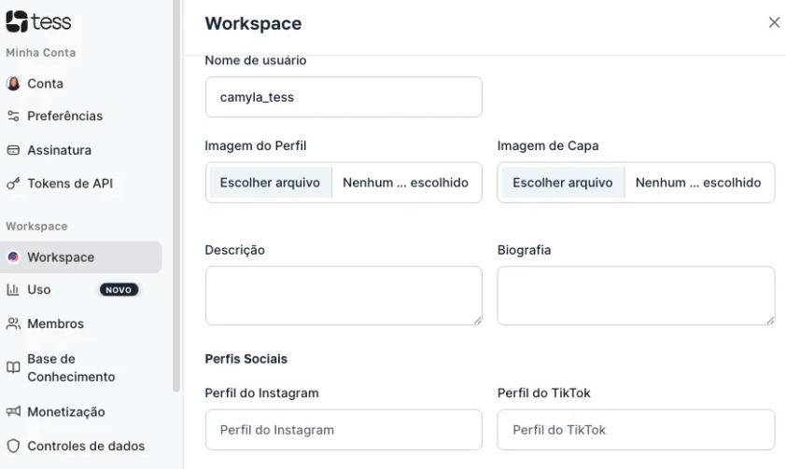Click the Nome de usuário label
This screenshot has height=469, width=786.
coord(256,61)
